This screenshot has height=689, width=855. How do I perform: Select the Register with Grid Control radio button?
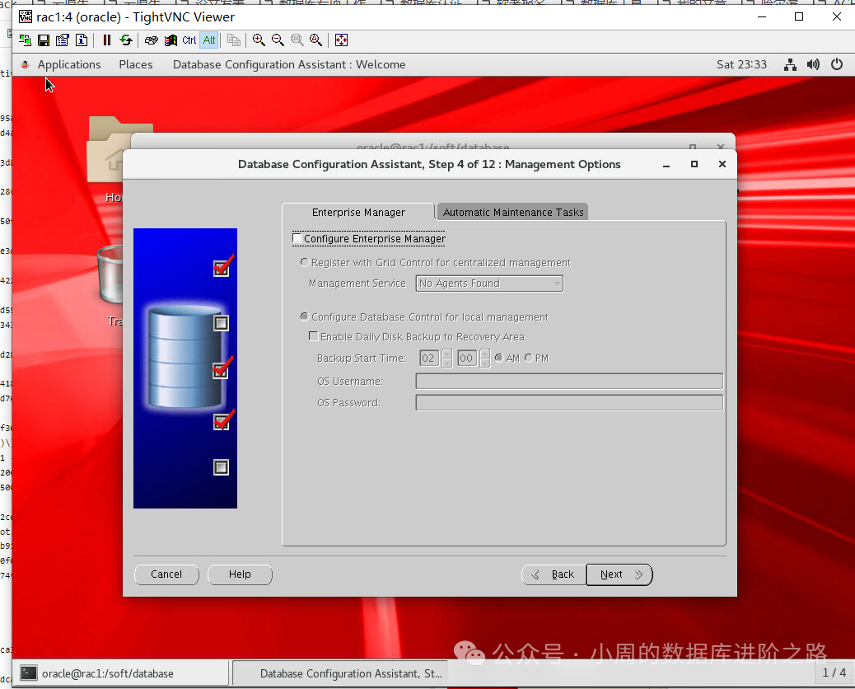pyautogui.click(x=304, y=262)
